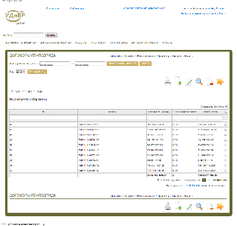Image resolution: width=237 pixels, height=226 pixels.
Task: Click the filter box under the third column
Action: coord(159,118)
